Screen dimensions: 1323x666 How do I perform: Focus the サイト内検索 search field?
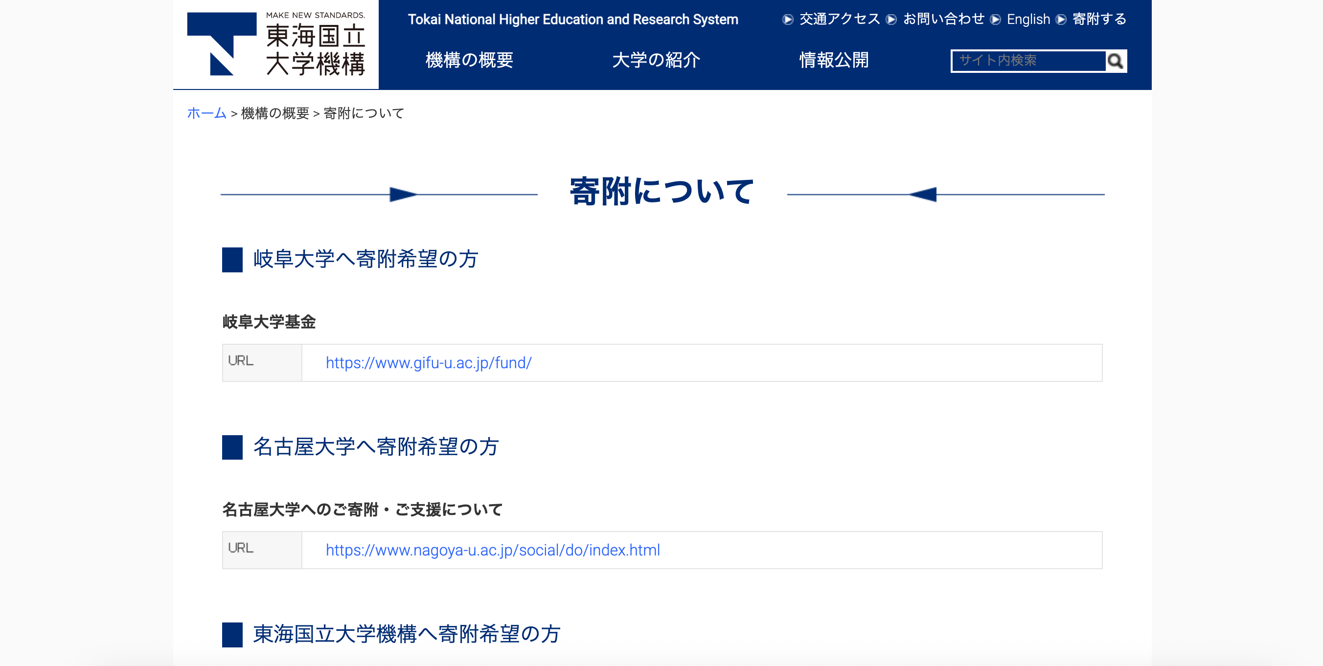(1027, 61)
